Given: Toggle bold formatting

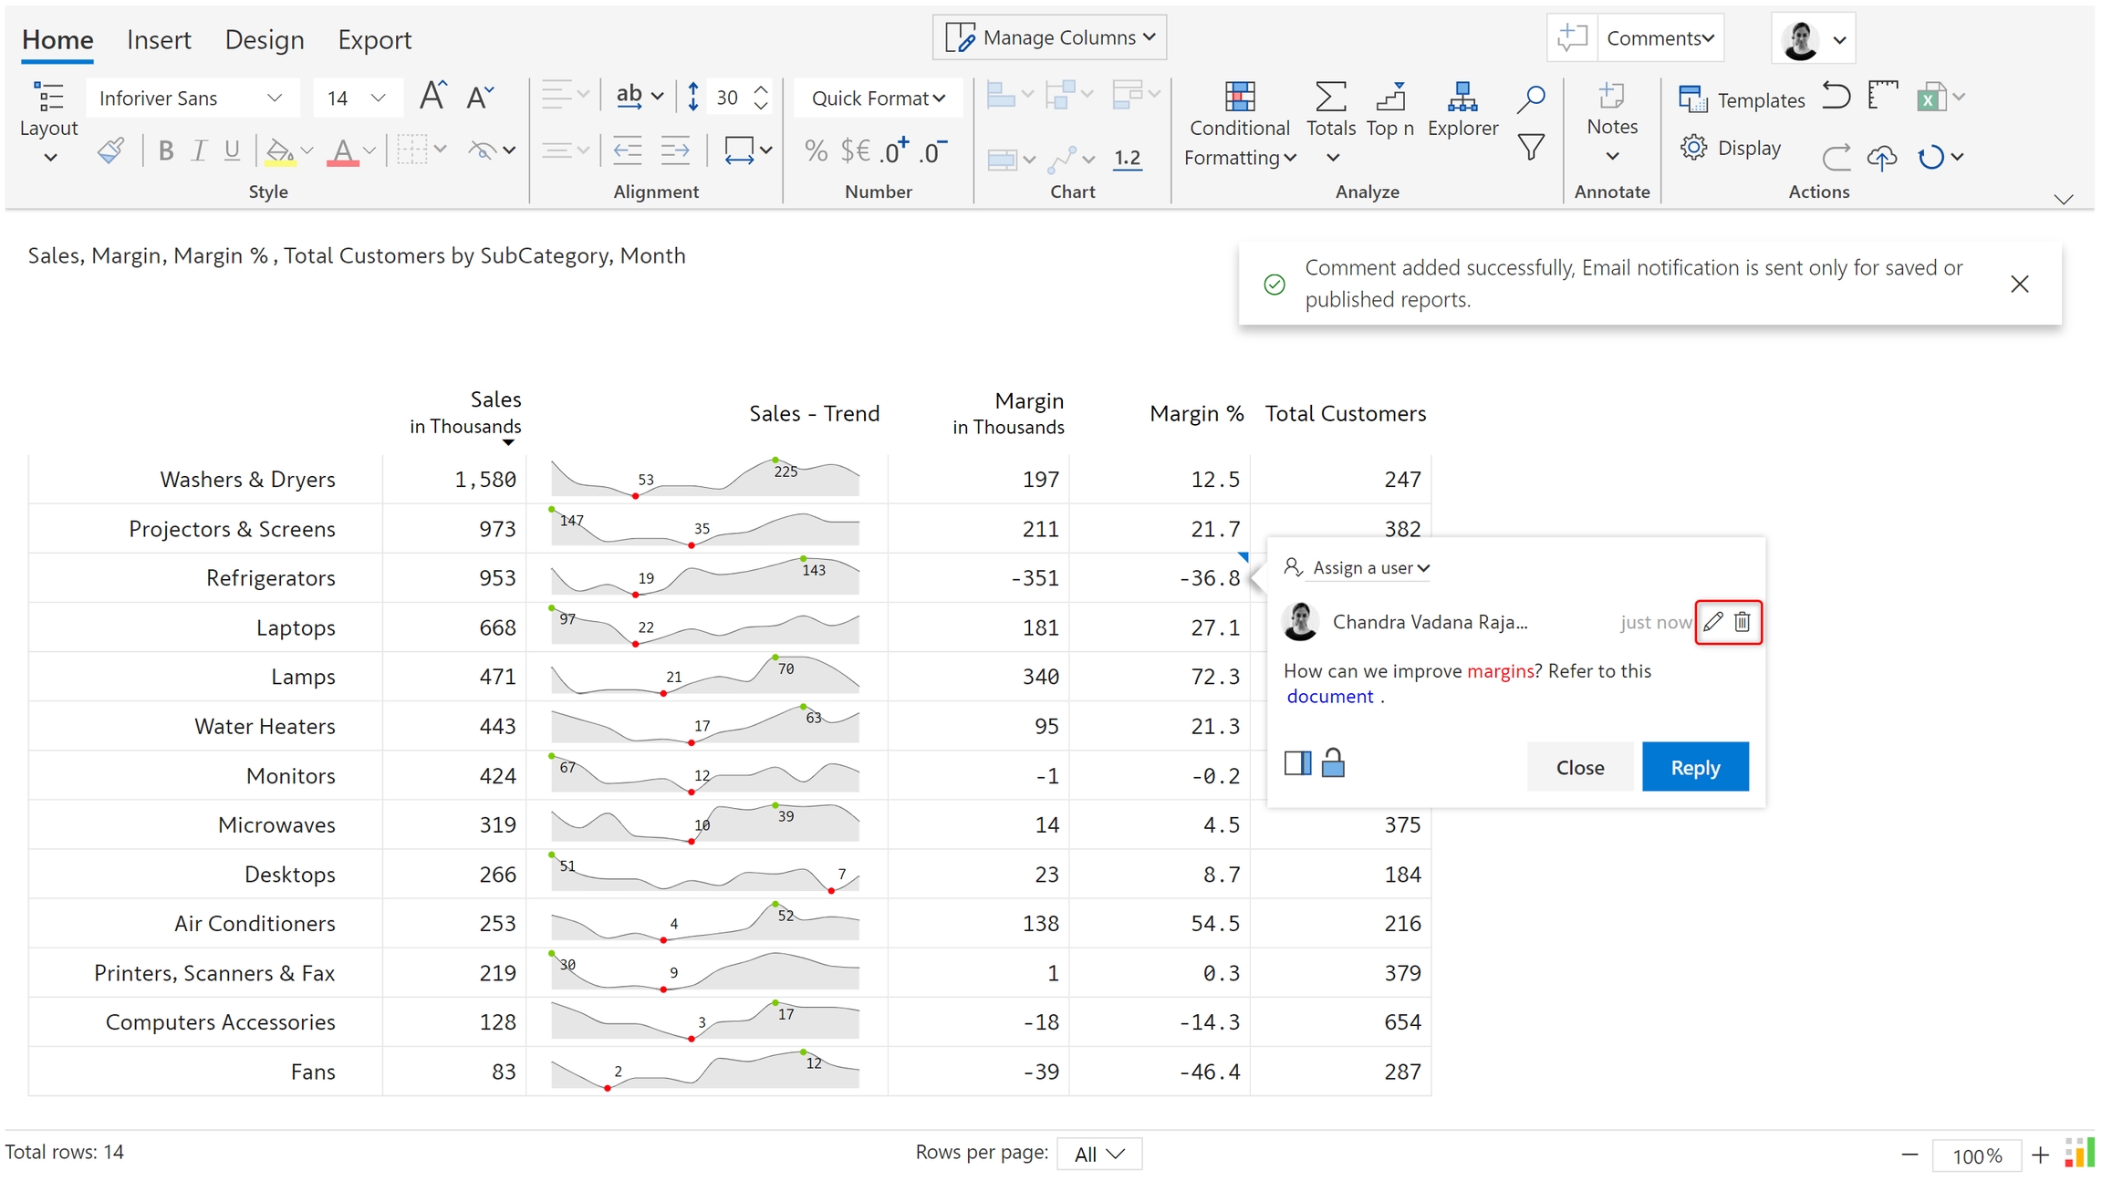Looking at the screenshot, I should 165,150.
